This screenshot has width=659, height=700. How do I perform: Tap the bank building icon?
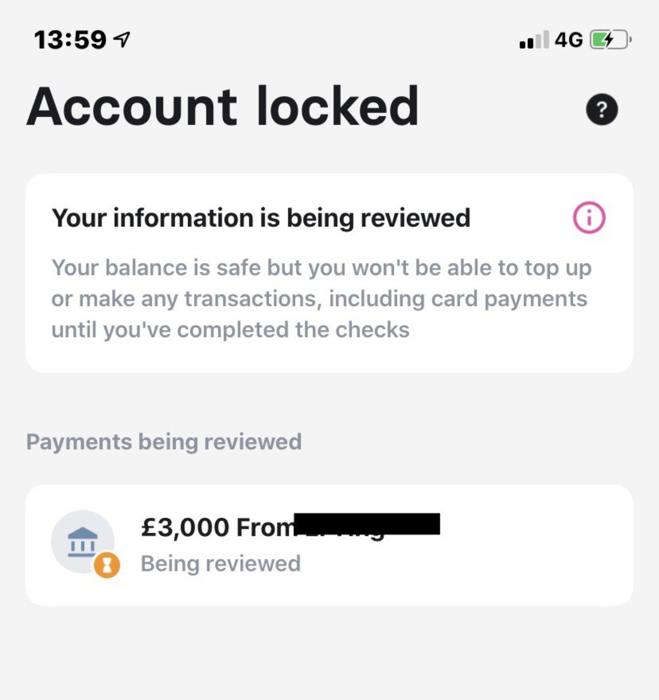pos(82,541)
